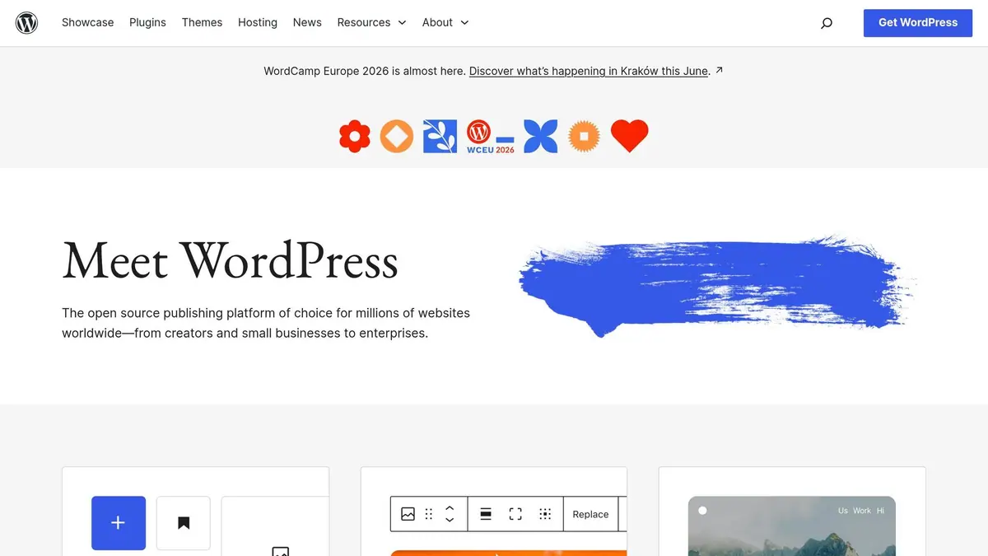The image size is (988, 556).
Task: Open the News menu item
Action: click(x=307, y=22)
